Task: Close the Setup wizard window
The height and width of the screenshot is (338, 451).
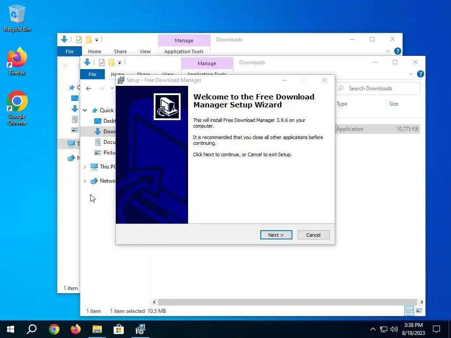Action: coord(325,80)
